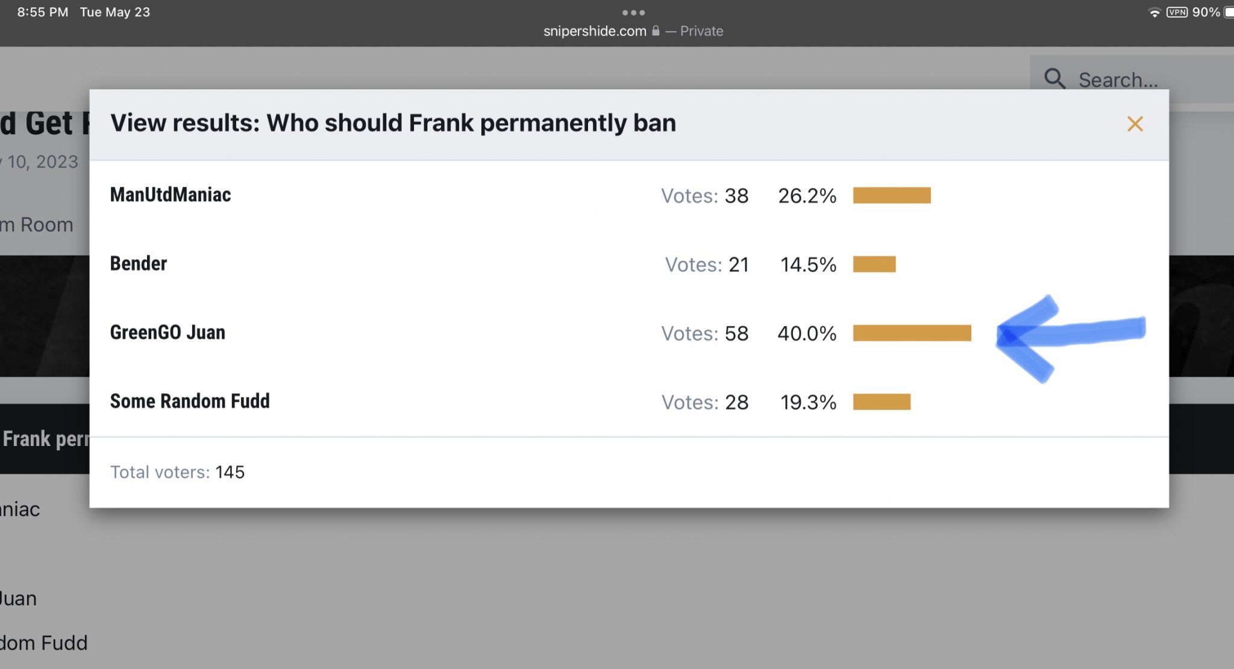Tap the lock icon beside snipershide.com
This screenshot has width=1234, height=669.
point(656,31)
